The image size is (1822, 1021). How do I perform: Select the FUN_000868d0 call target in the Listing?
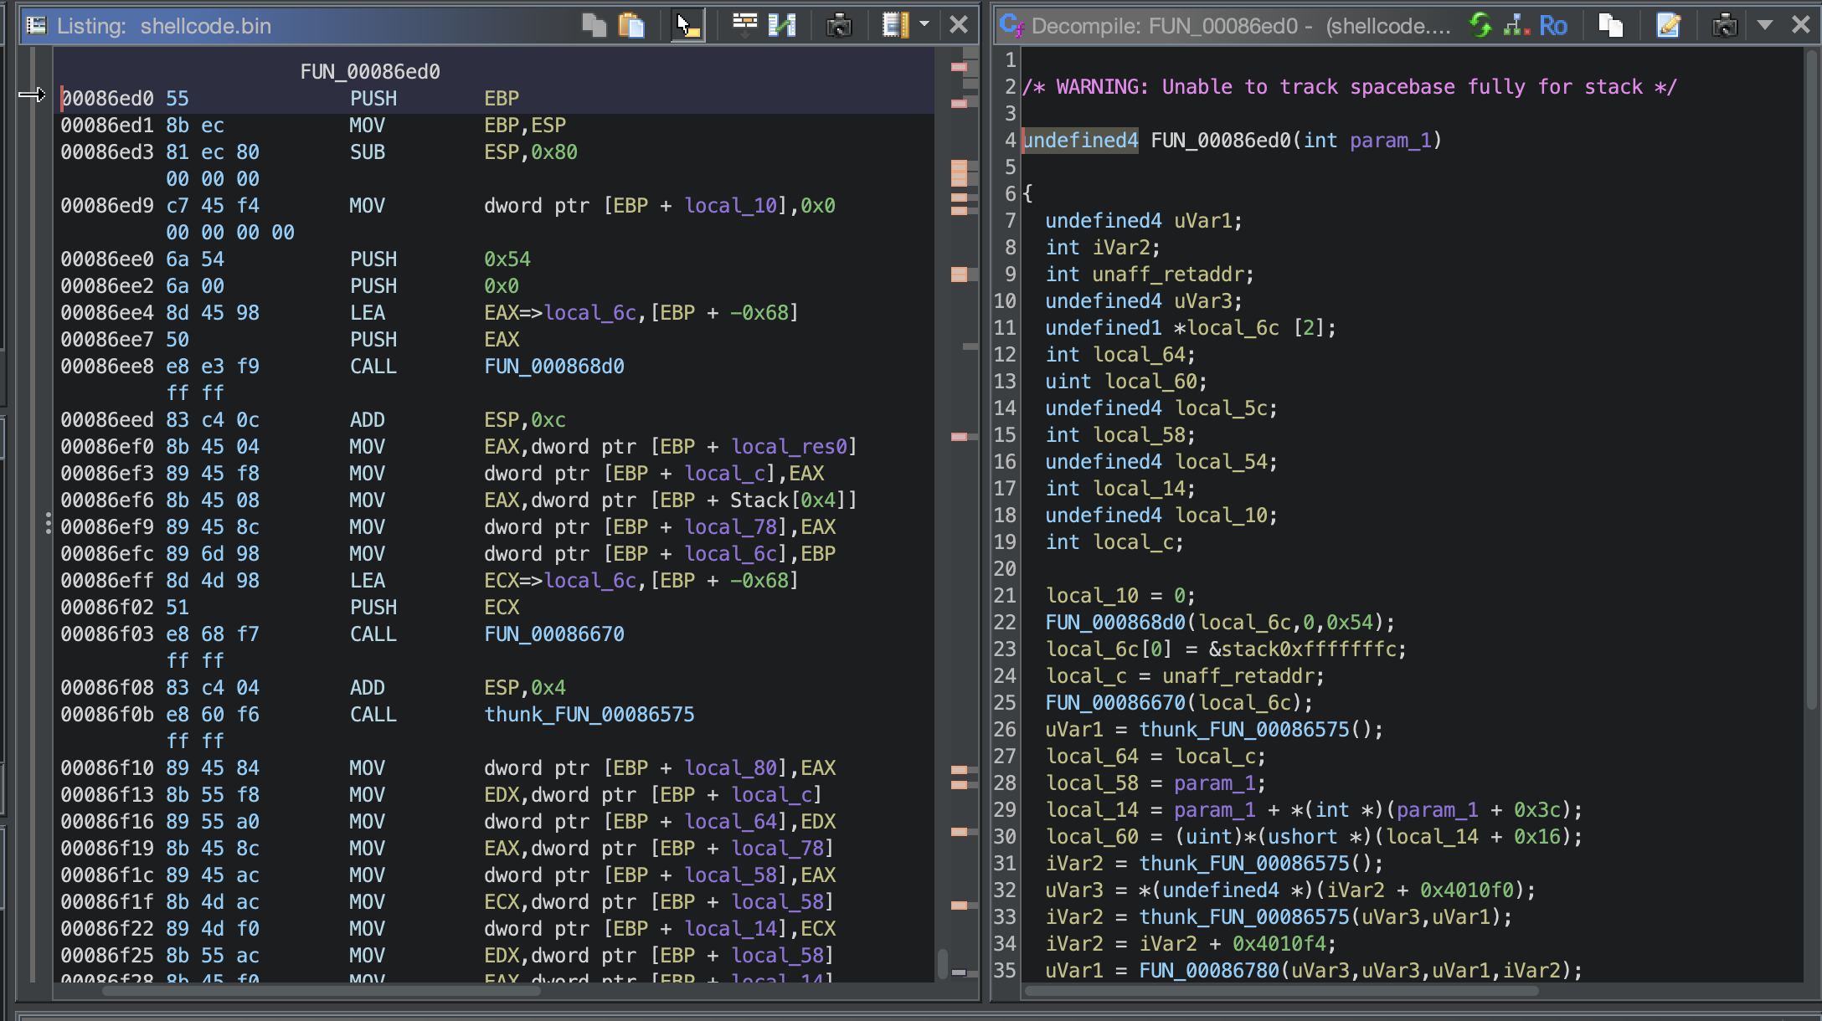pos(554,366)
